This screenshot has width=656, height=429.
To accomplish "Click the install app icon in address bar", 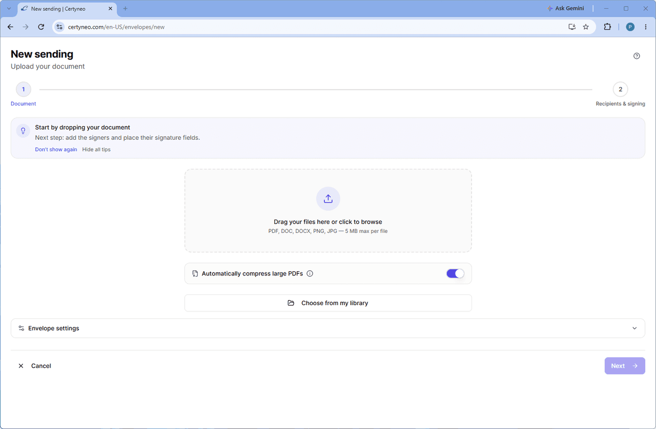I will click(x=572, y=27).
